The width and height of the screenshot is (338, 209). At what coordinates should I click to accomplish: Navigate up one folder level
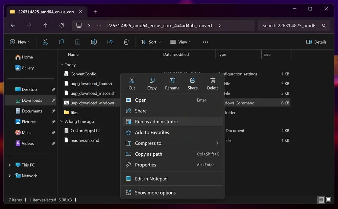45,25
